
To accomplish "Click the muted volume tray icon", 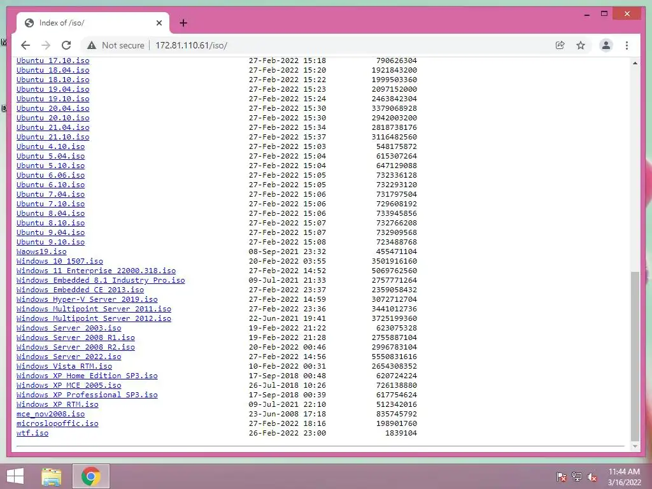I will [592, 477].
